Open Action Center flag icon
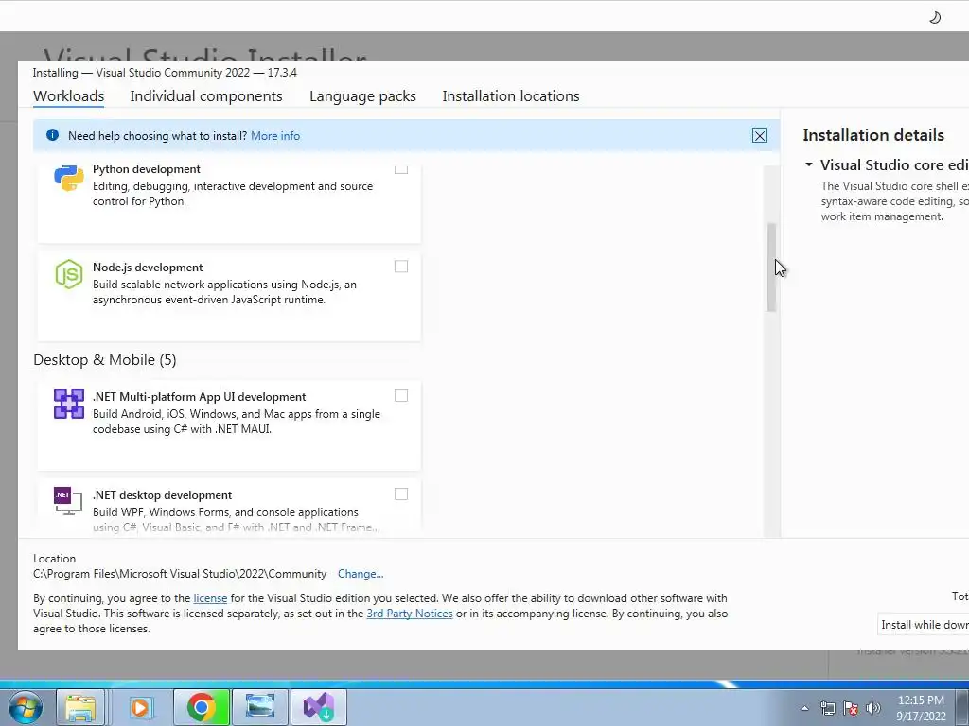The width and height of the screenshot is (969, 726). 851,708
